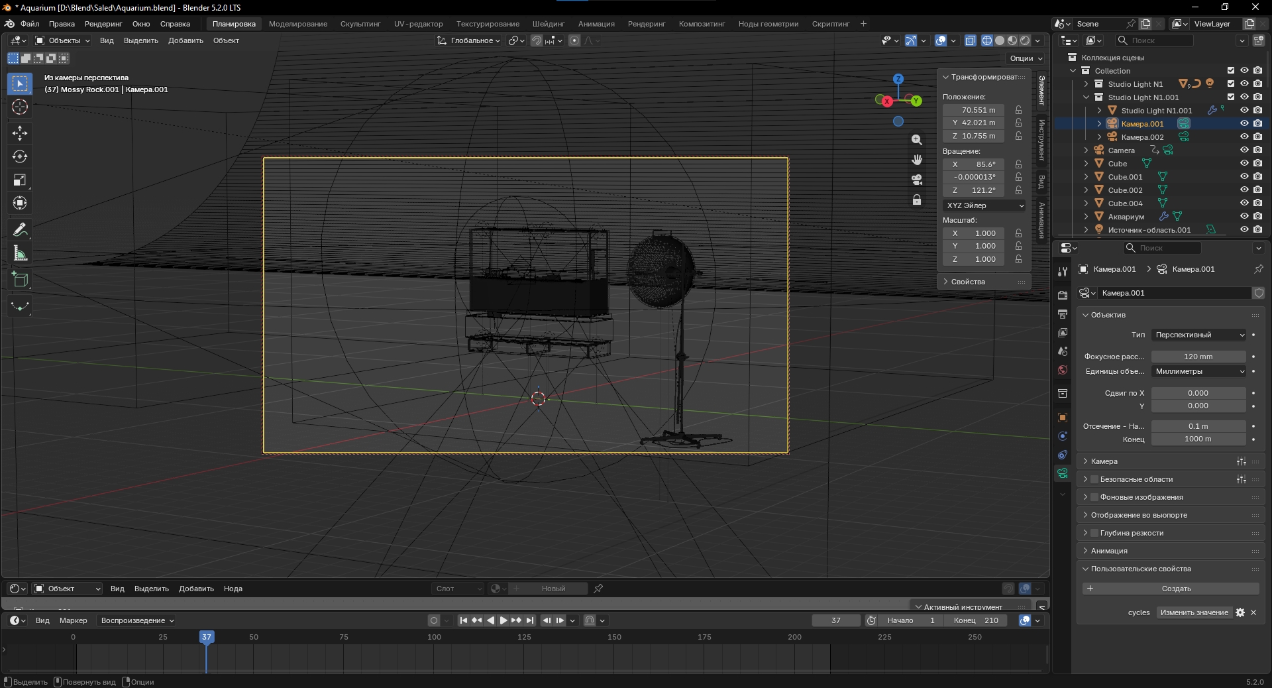
Task: Switch to the Шейдинг workspace tab
Action: coord(549,24)
